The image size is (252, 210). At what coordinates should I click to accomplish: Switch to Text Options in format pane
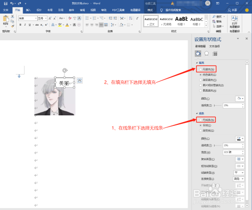coord(215,46)
